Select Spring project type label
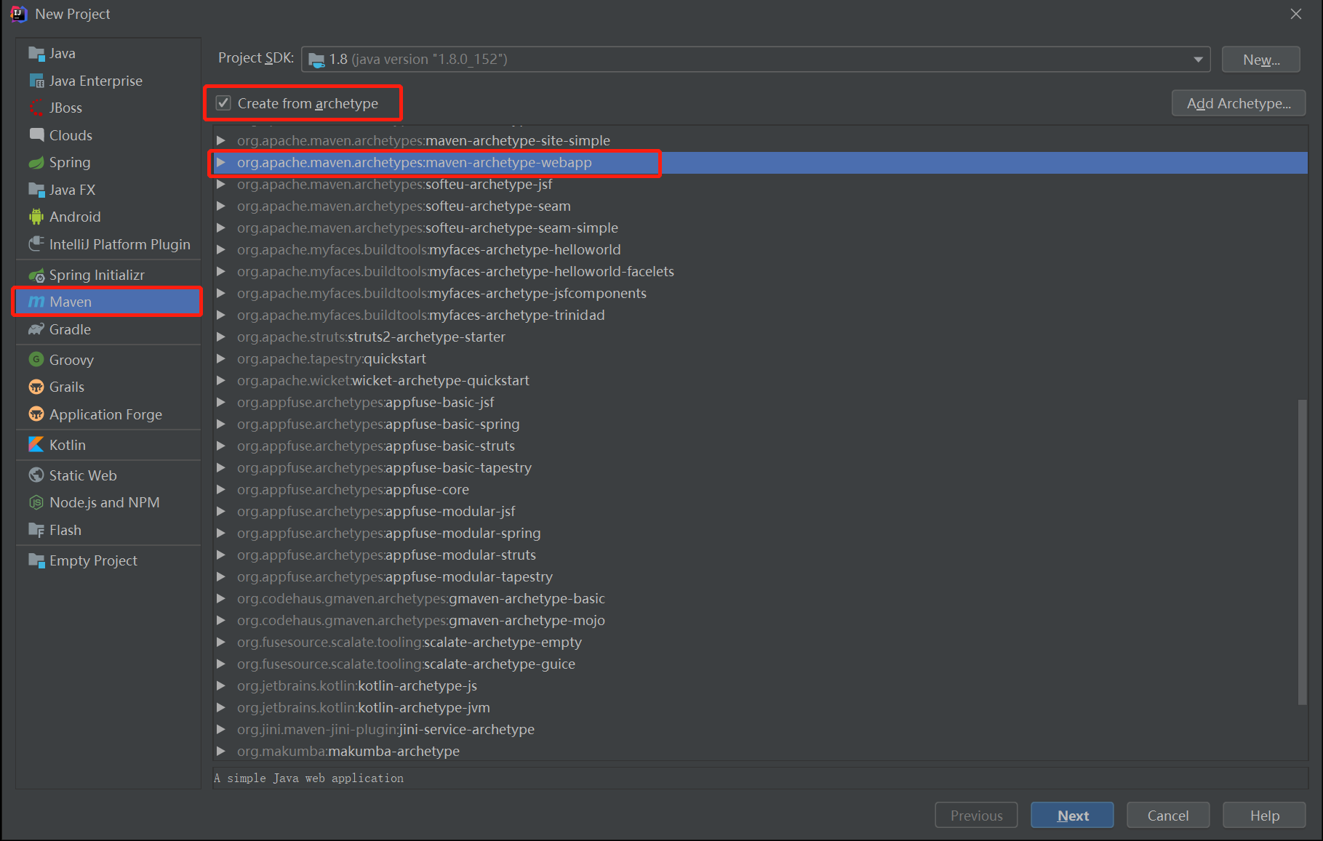The height and width of the screenshot is (841, 1323). (70, 163)
